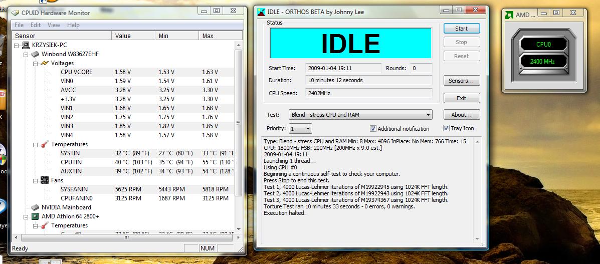Open the File menu
The height and width of the screenshot is (264, 600).
[x=19, y=25]
